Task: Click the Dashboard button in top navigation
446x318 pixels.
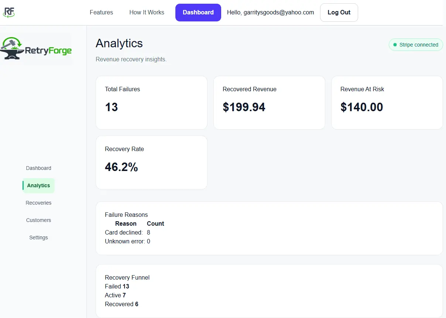Action: (x=198, y=13)
